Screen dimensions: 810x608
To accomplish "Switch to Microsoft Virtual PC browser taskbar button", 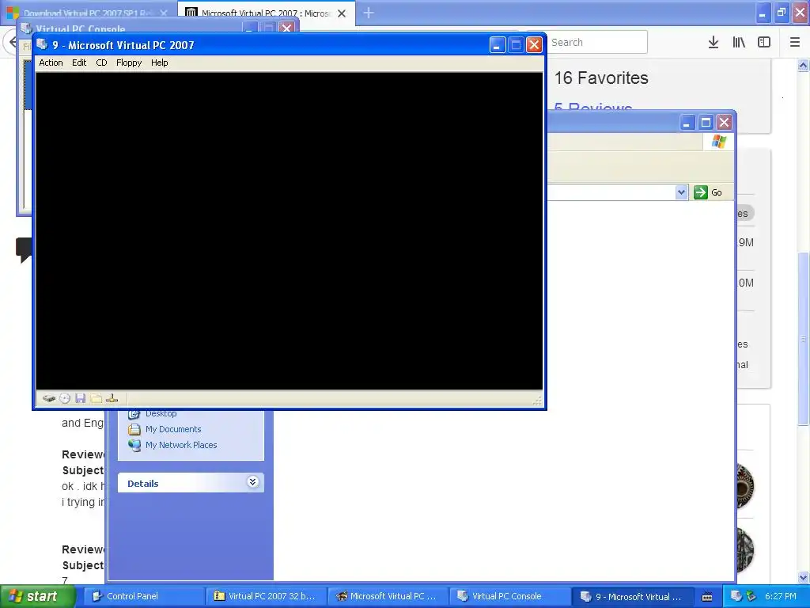I will 388,596.
